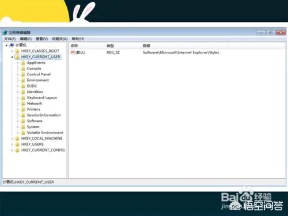Viewport: 288px width, 216px height.
Task: Click the Volatile Environment folder icon
Action: pos(23,132)
